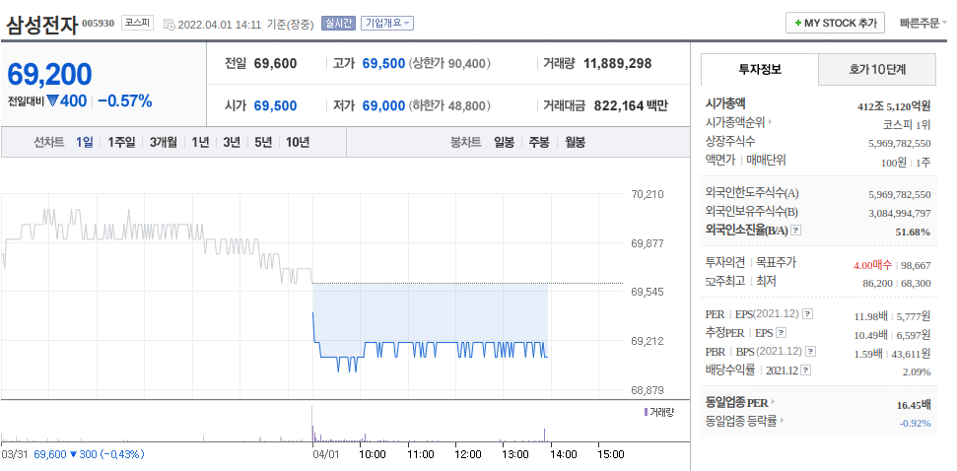Click the 동일업종 등락률 value -0.92%
Screen dimensions: 957x471
(915, 424)
